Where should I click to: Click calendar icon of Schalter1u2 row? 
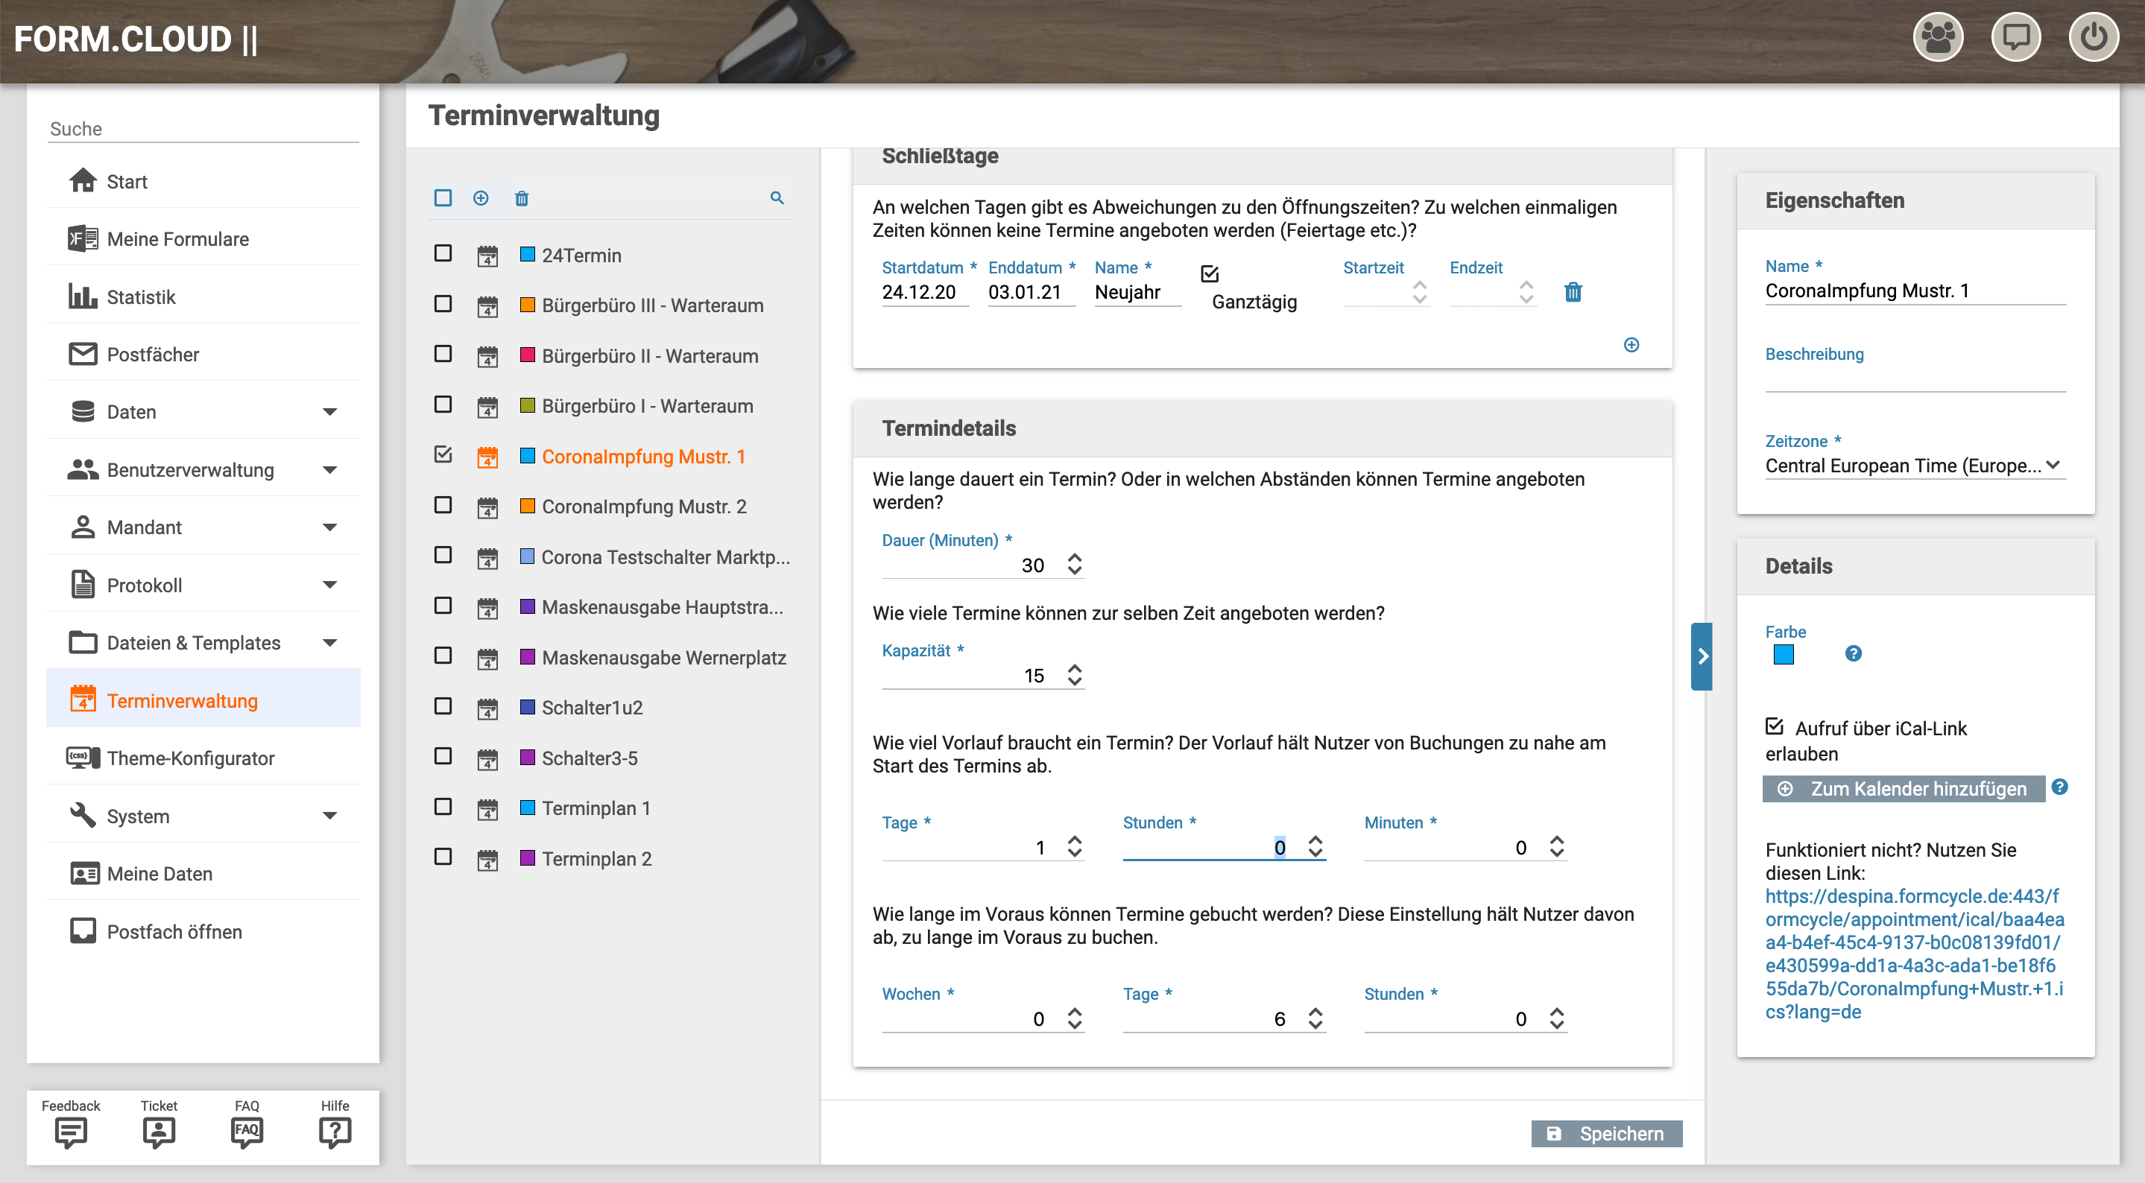[x=487, y=708]
